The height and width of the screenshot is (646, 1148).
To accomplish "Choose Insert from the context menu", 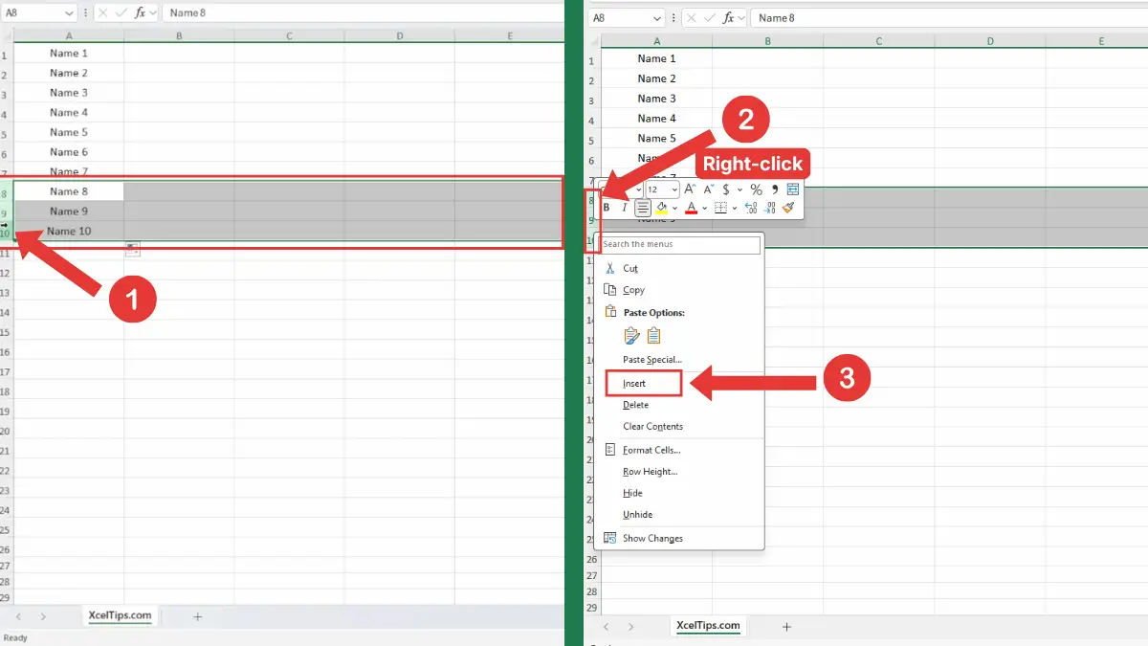I will 634,384.
